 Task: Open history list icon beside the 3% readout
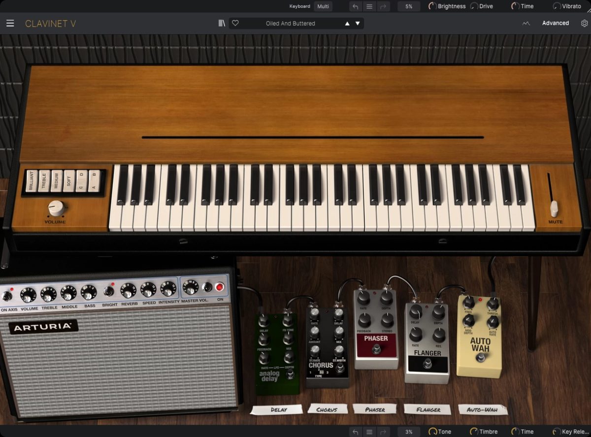click(x=369, y=432)
